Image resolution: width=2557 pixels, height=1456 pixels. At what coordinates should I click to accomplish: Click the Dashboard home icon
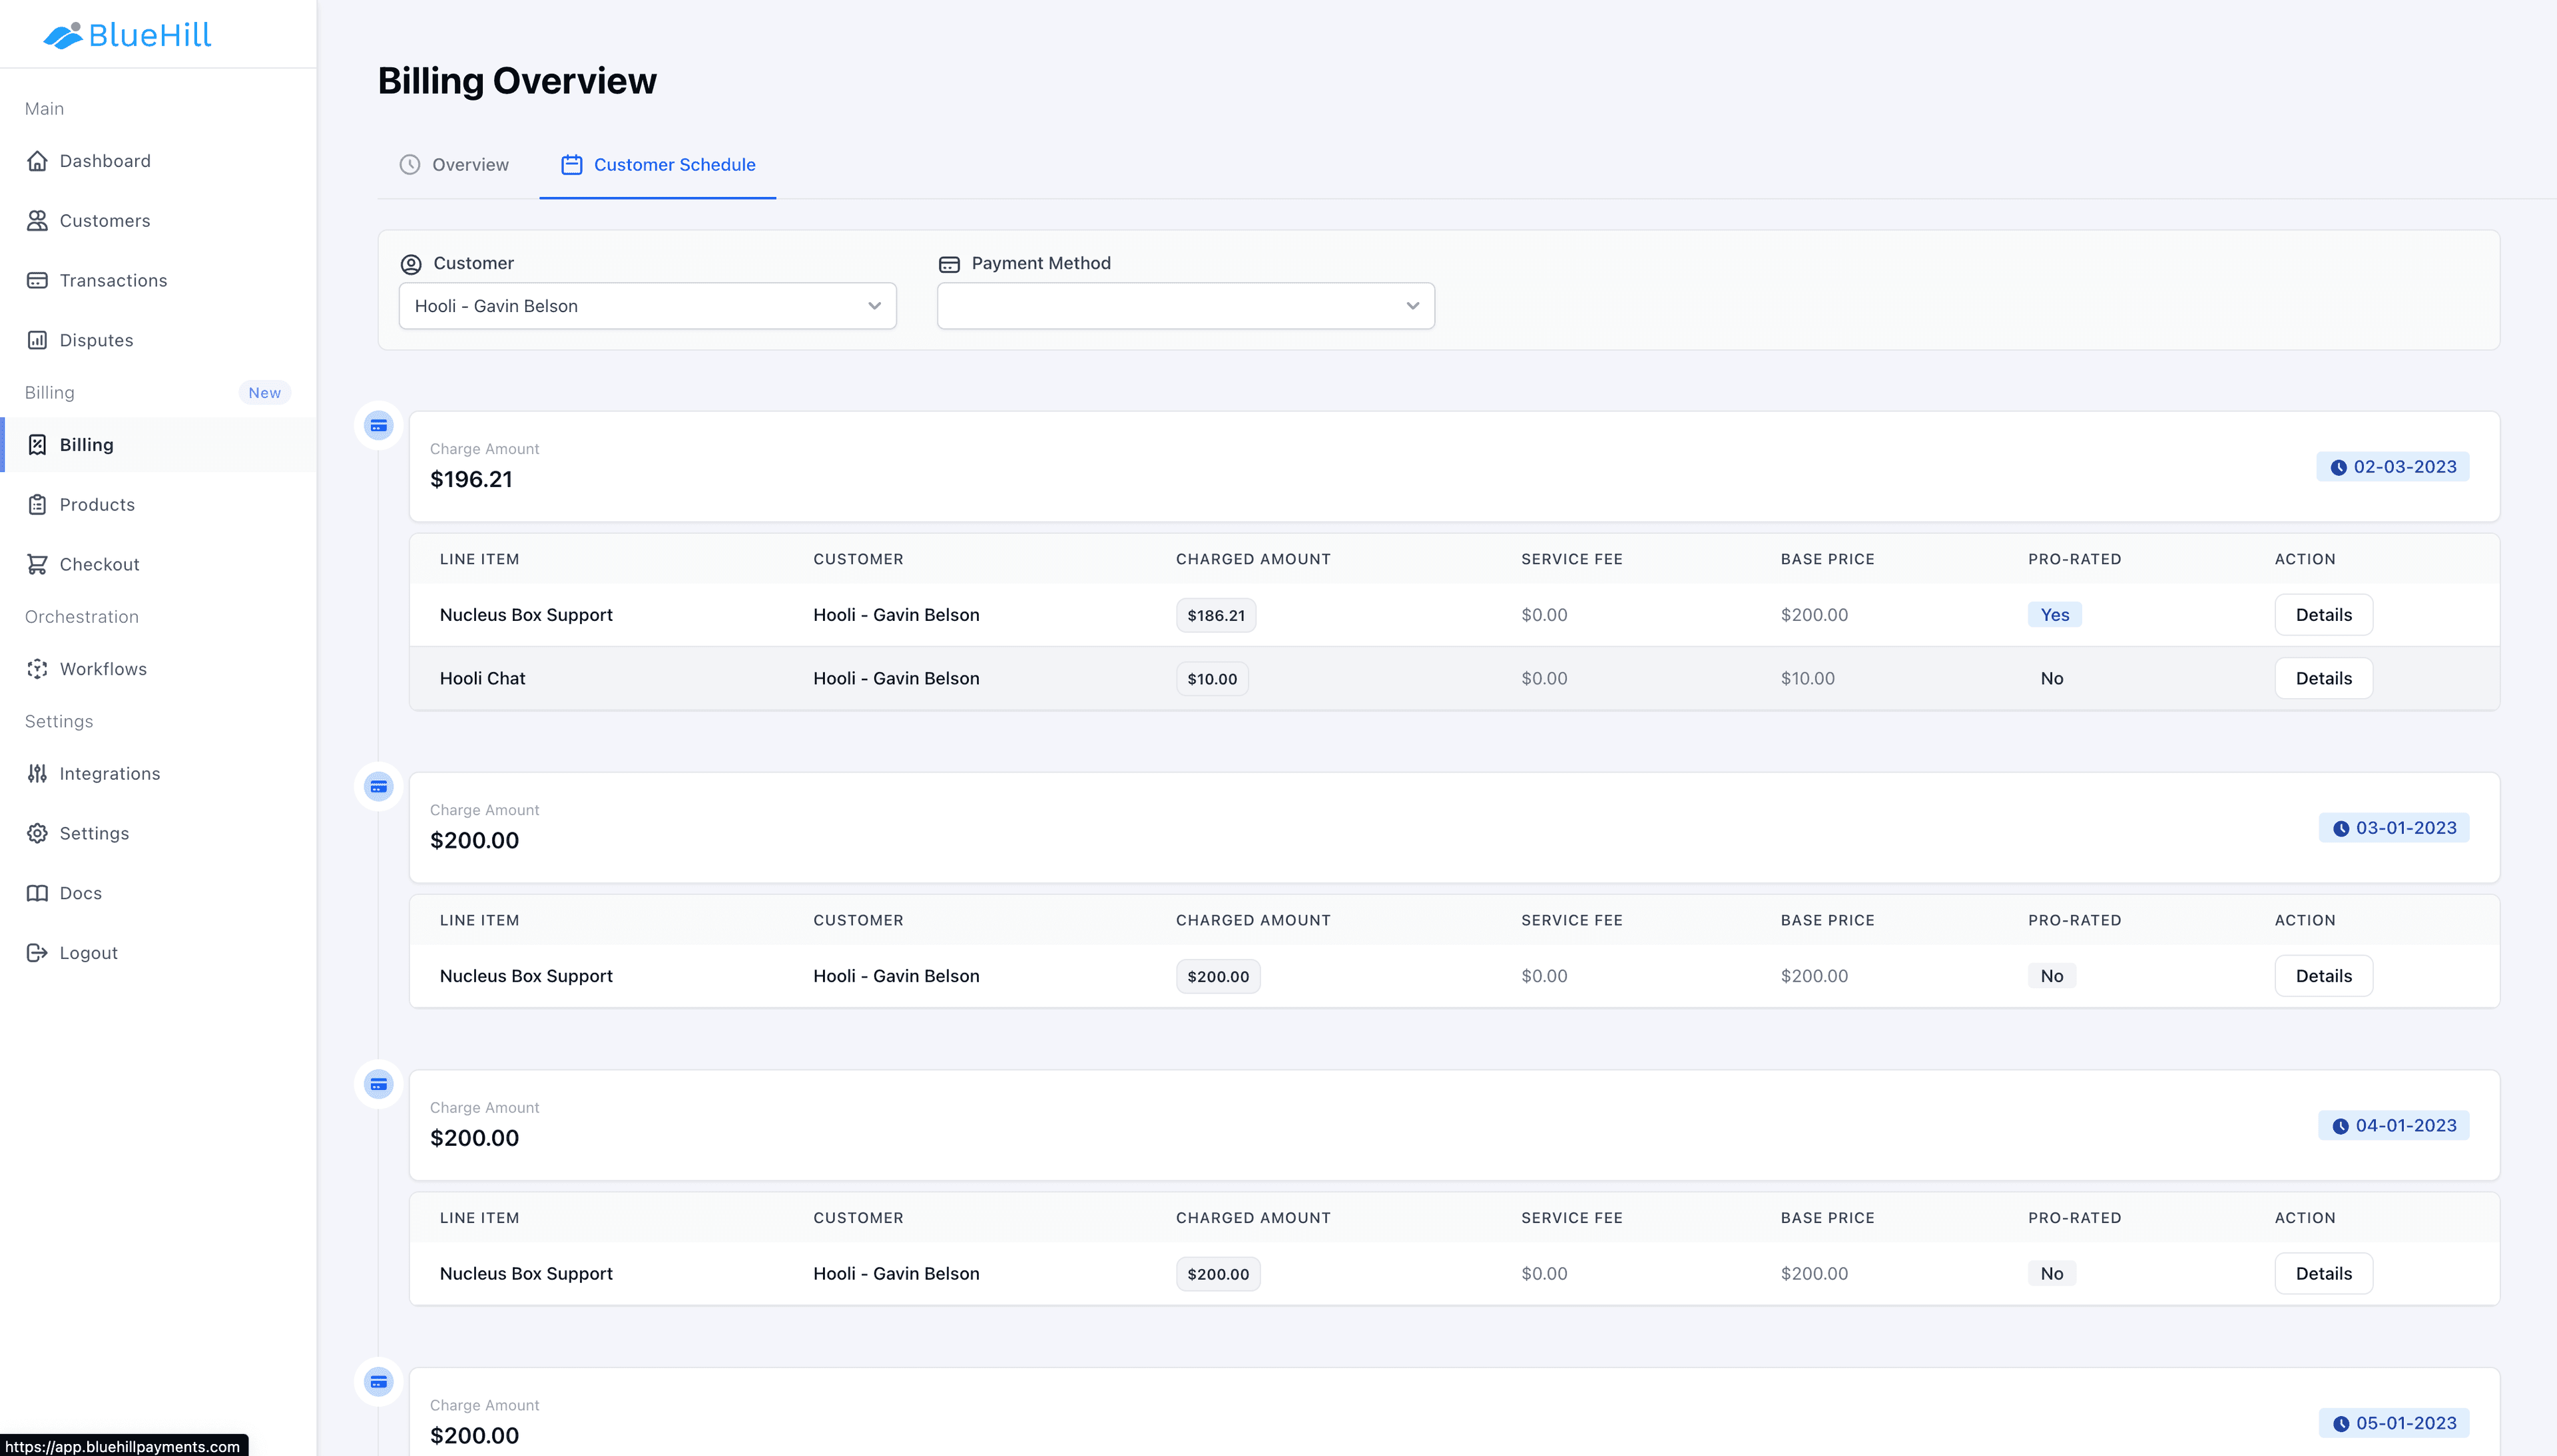click(x=37, y=161)
